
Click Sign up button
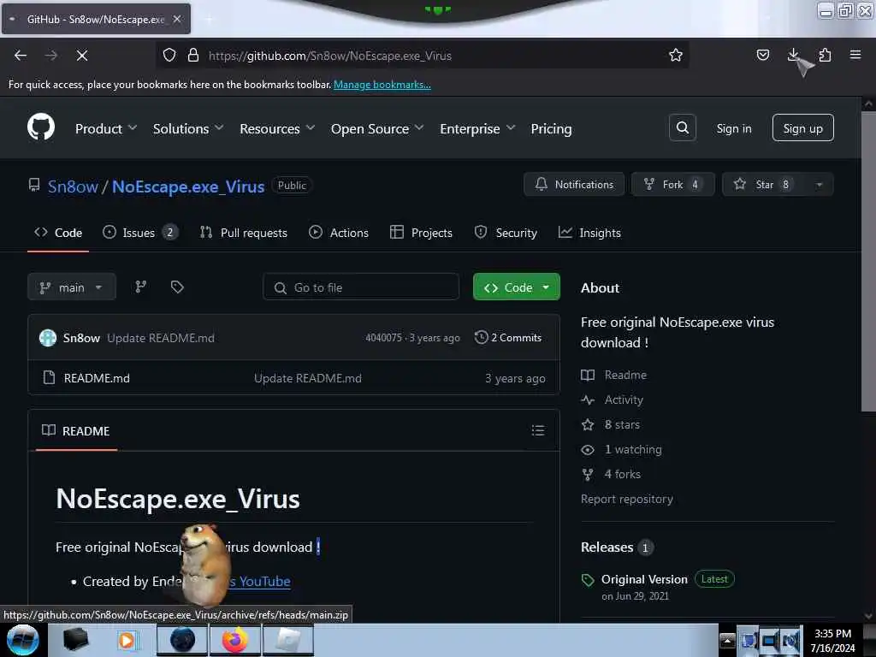(802, 128)
